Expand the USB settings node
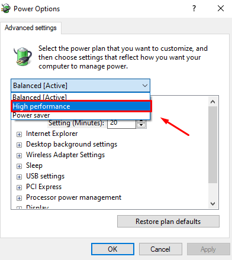The width and height of the screenshot is (232, 260). (x=19, y=177)
